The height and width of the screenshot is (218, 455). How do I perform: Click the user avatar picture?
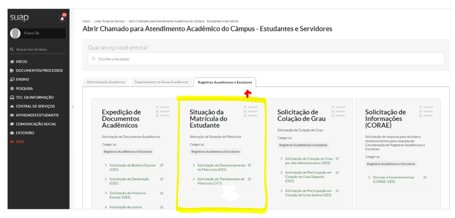[x=15, y=33]
